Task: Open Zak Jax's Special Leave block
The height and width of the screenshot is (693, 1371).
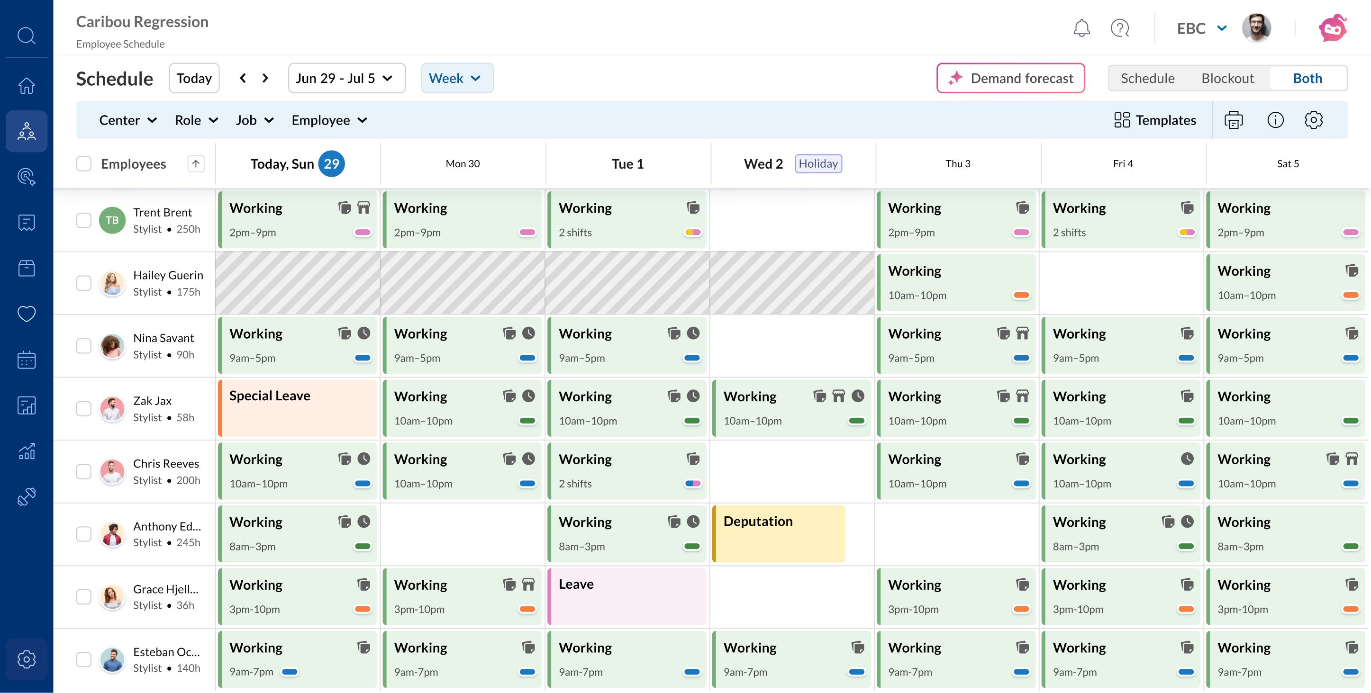Action: coord(298,408)
